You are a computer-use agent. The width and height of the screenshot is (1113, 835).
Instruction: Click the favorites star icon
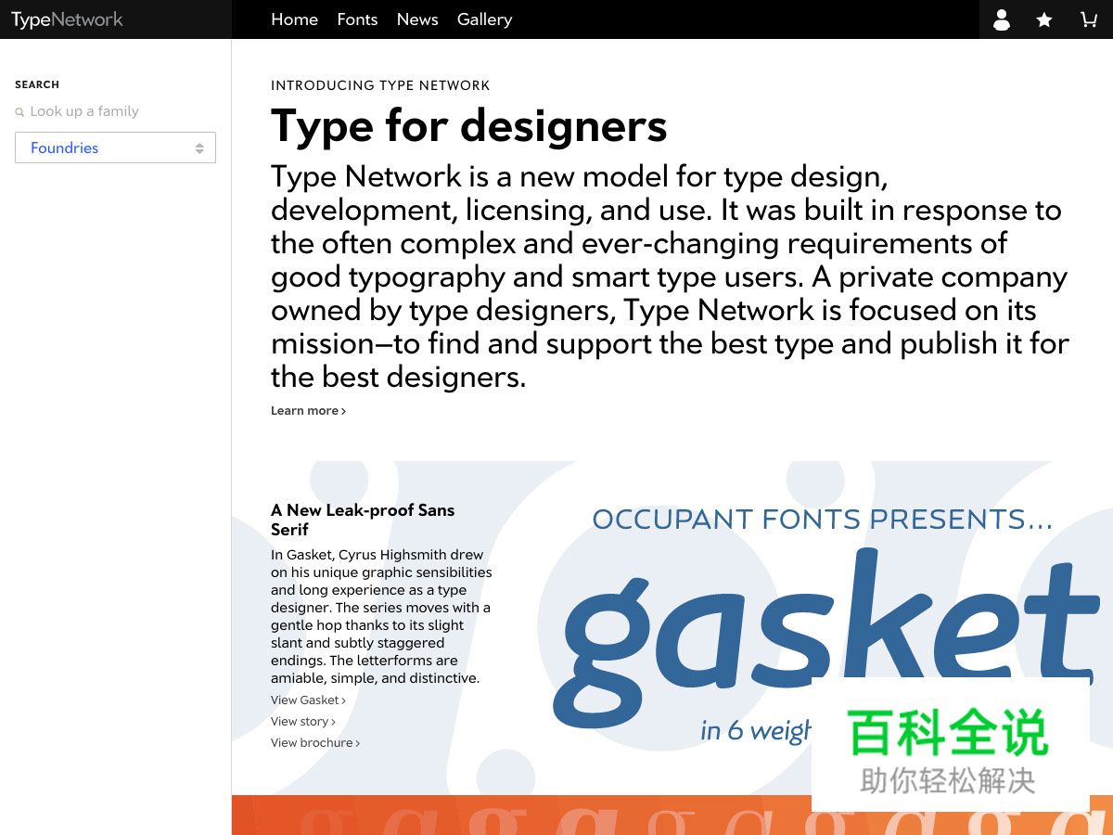pyautogui.click(x=1044, y=19)
